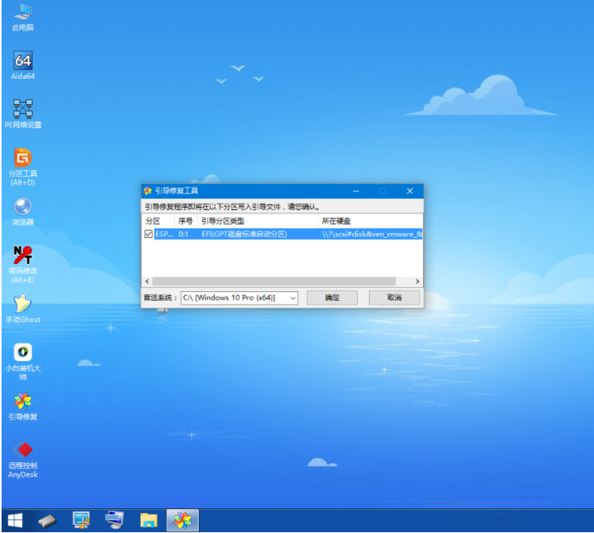This screenshot has width=594, height=533.
Task: Click the 确定 button
Action: coord(332,298)
